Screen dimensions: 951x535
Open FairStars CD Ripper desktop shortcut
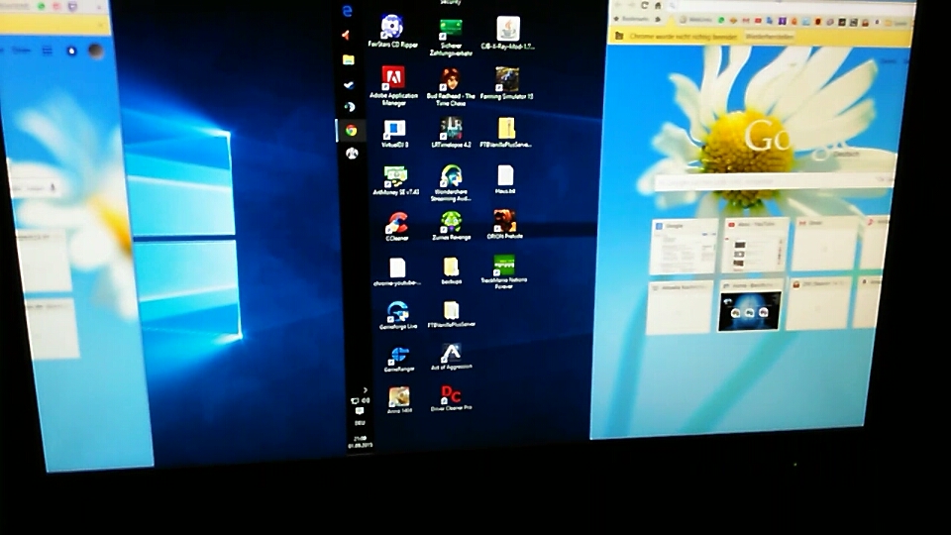[392, 32]
